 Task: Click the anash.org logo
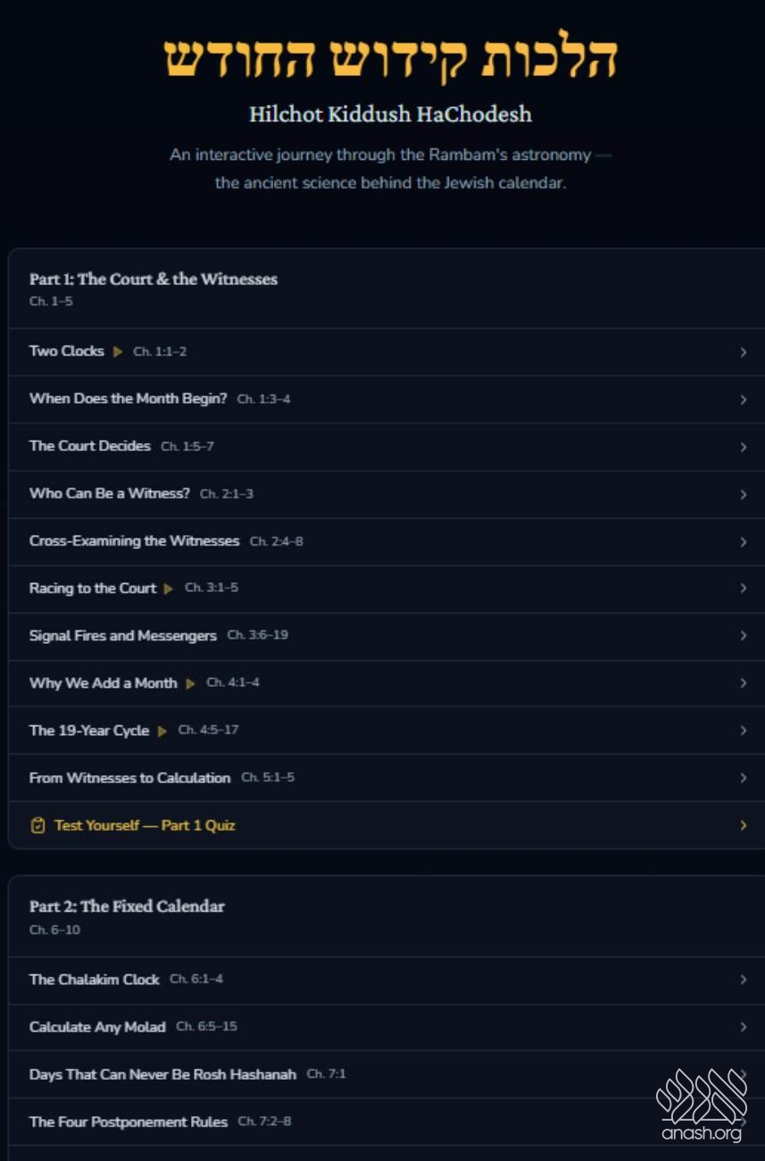[x=702, y=1104]
